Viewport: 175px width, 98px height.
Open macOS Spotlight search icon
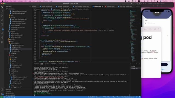click(x=154, y=1)
